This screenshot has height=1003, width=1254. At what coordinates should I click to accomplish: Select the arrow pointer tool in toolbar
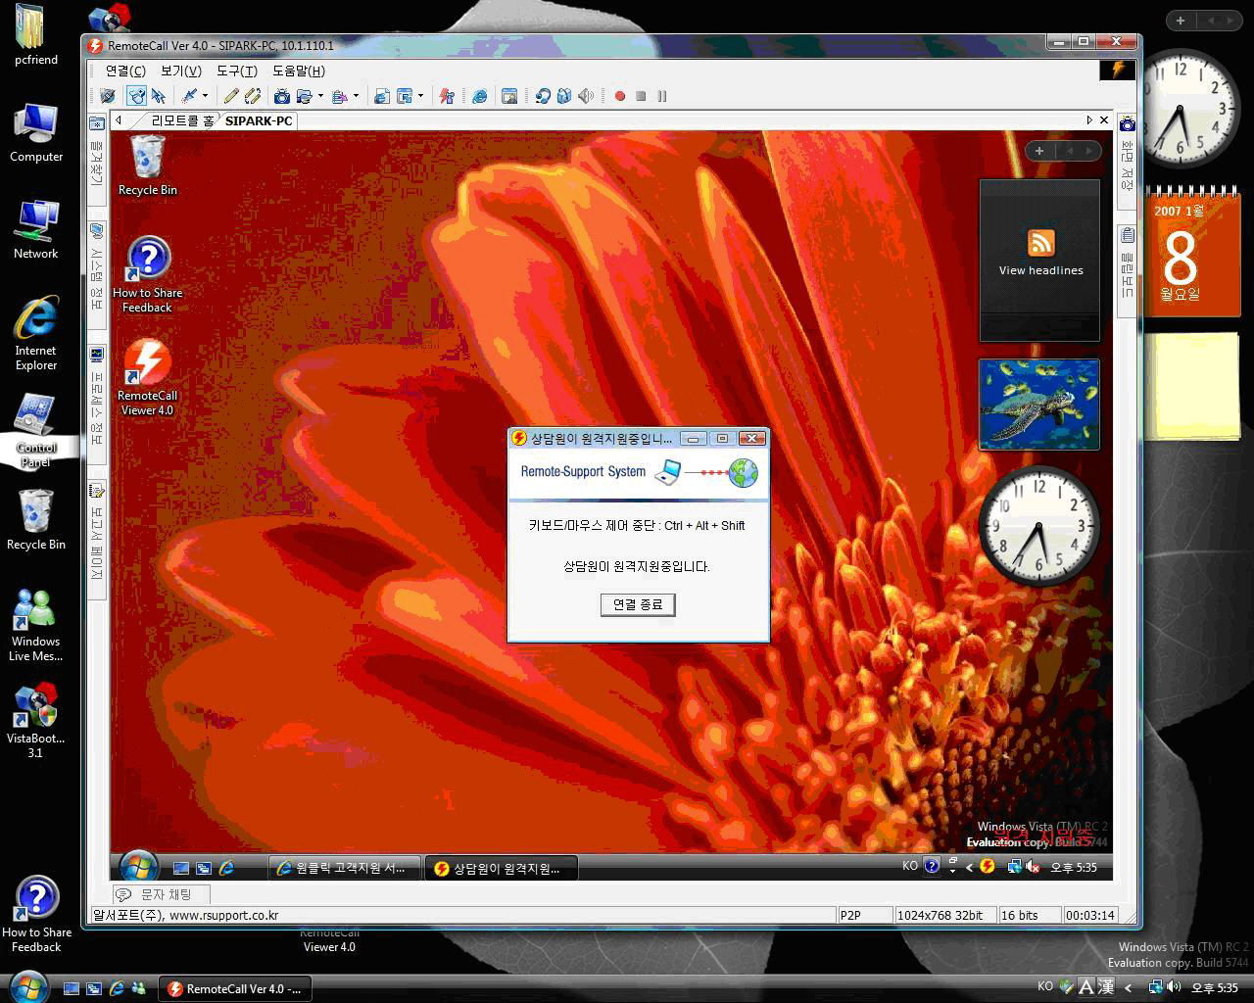[159, 96]
